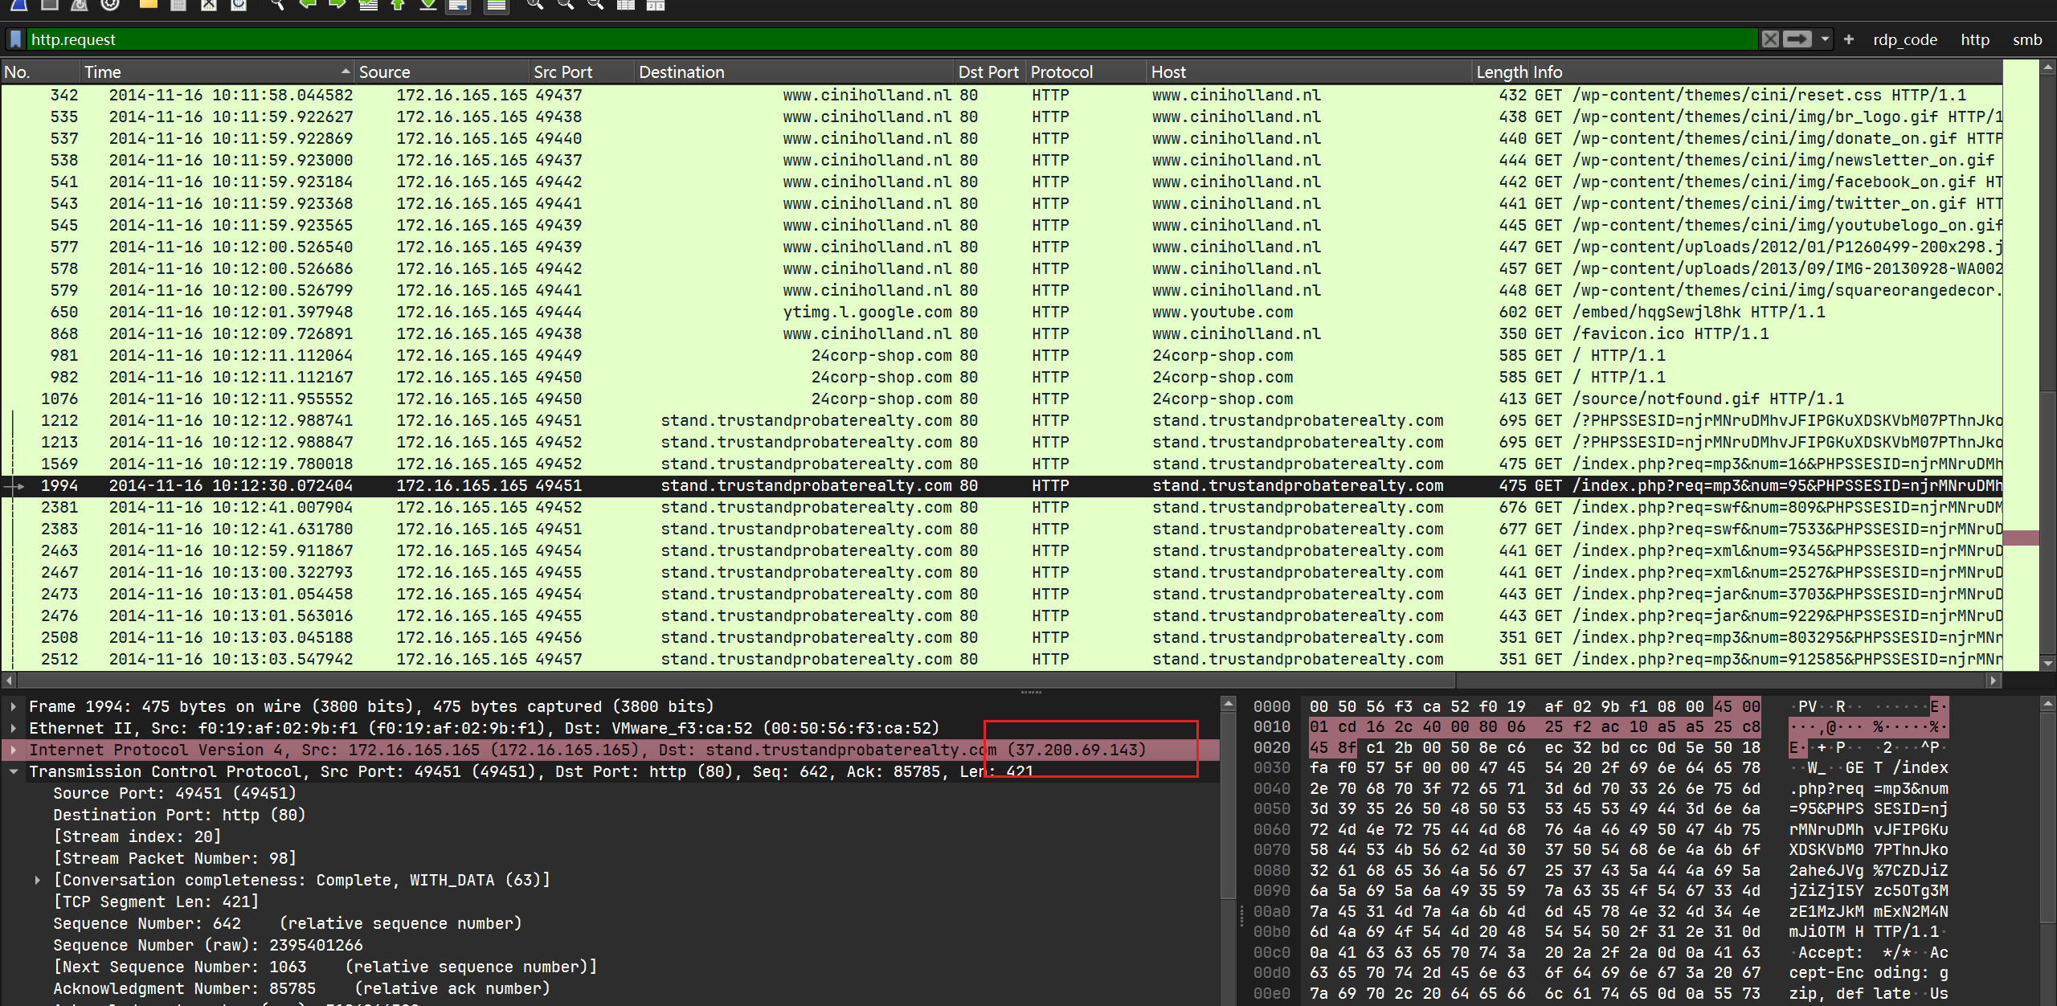The image size is (2057, 1006).
Task: Click the Host column header
Action: [x=1168, y=72]
